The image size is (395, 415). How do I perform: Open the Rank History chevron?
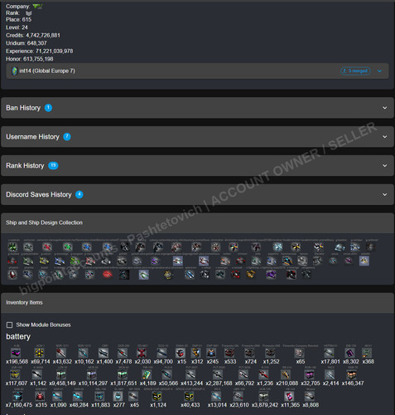(x=385, y=166)
